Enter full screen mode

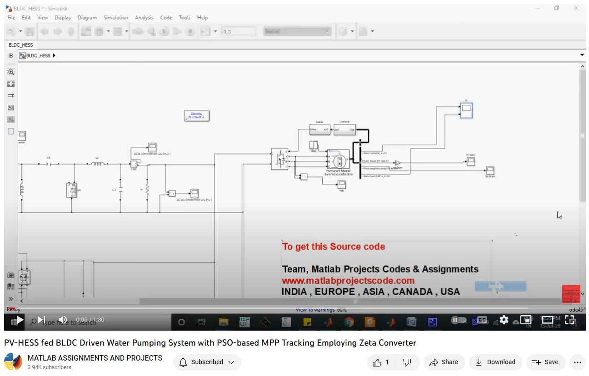(569, 320)
